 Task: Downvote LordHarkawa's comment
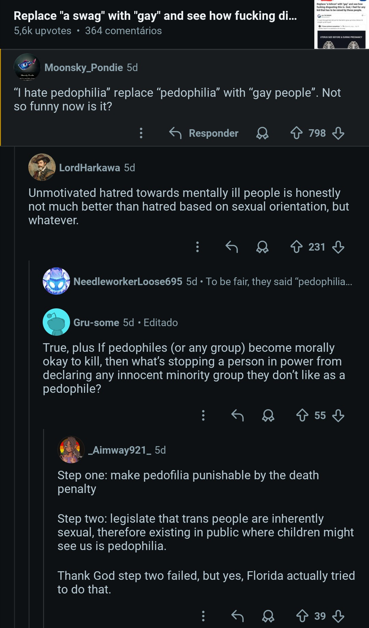pyautogui.click(x=338, y=247)
